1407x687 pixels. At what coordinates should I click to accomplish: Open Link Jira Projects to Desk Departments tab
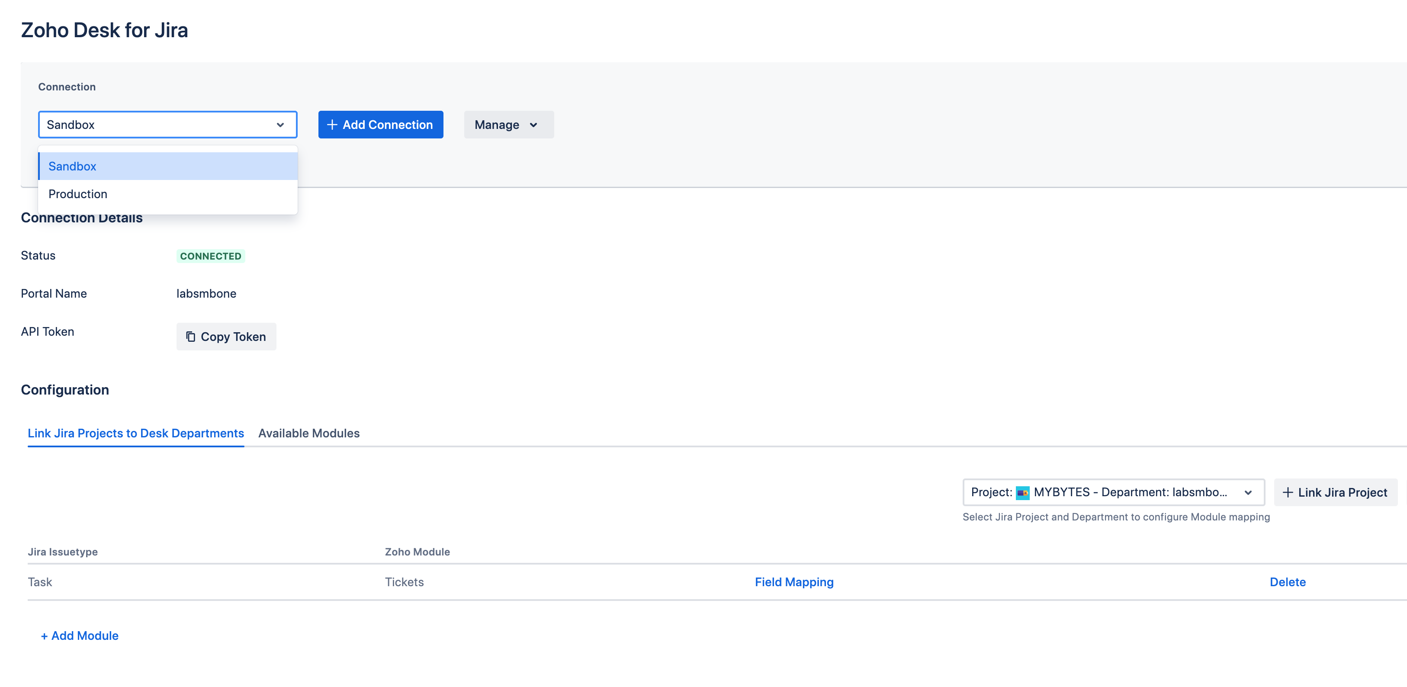[135, 433]
